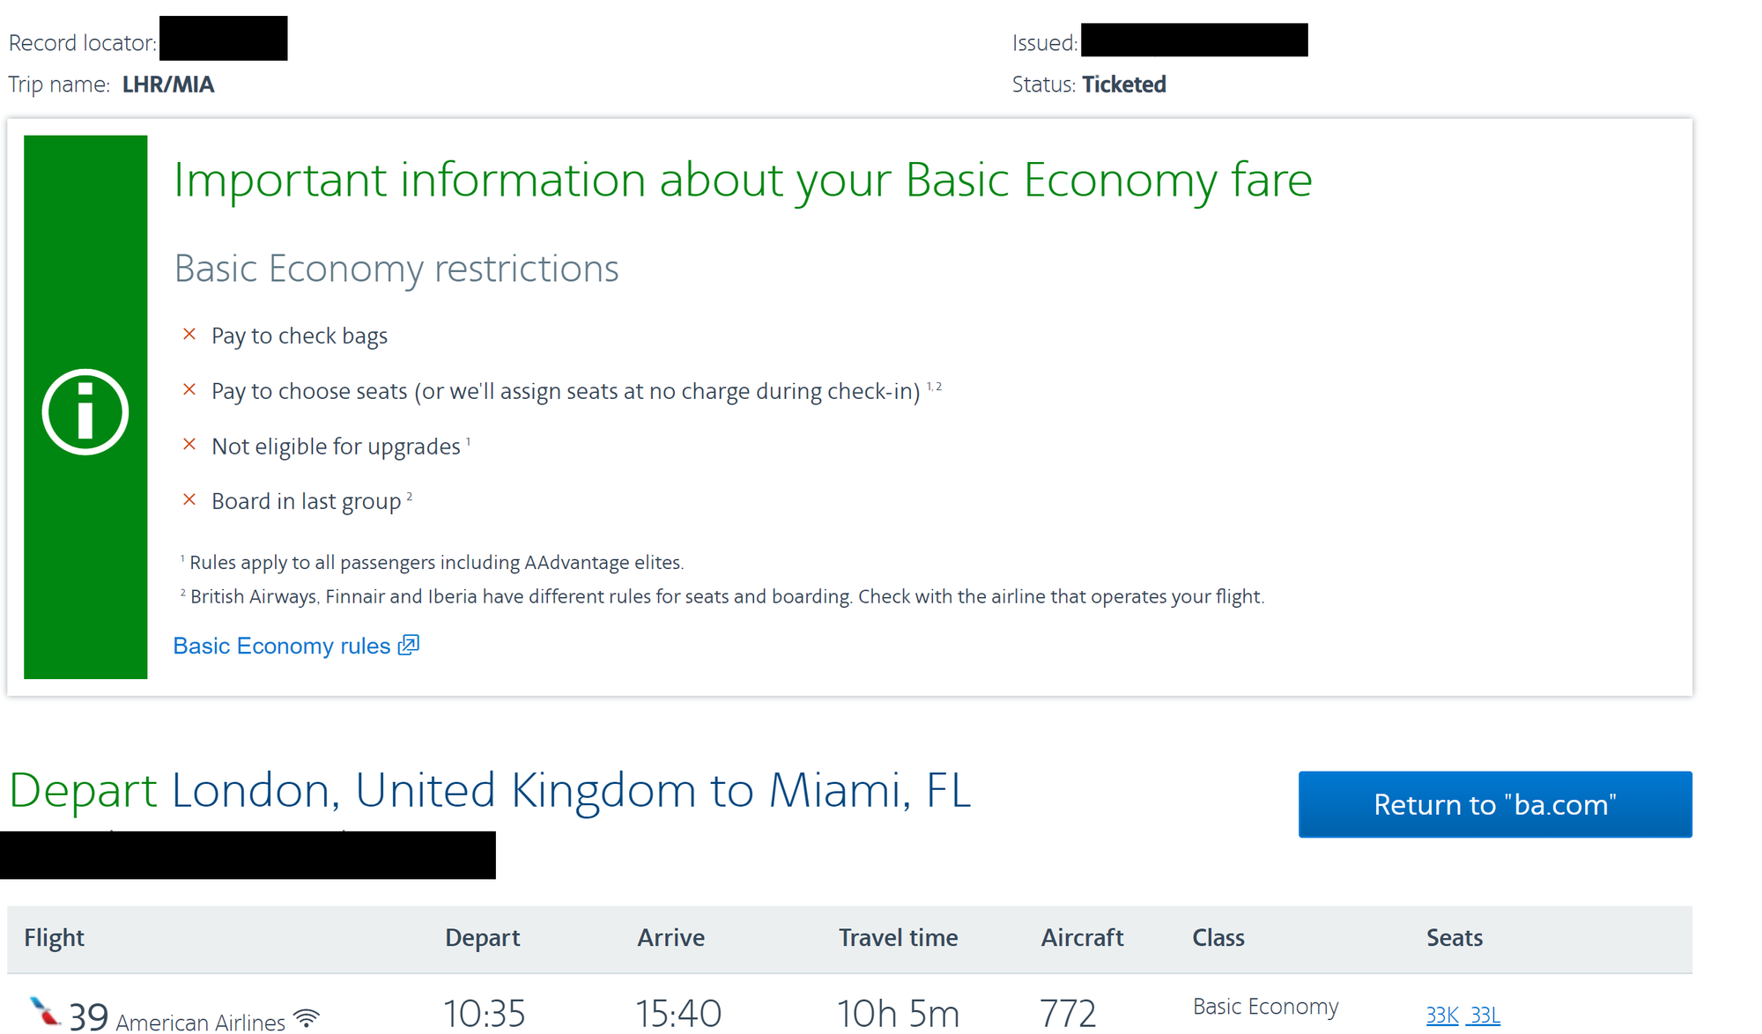
Task: Click external-link icon after Basic Economy rules
Action: click(x=408, y=645)
